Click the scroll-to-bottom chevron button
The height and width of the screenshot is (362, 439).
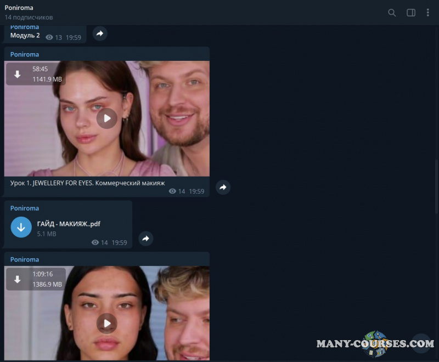[420, 344]
